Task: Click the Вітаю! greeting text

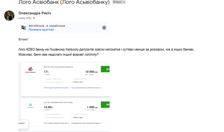Action: pos(23,39)
